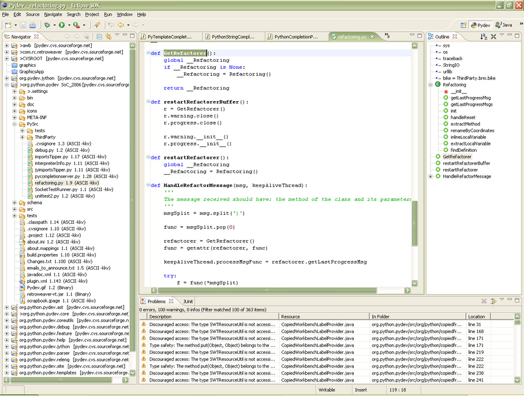Image resolution: width=524 pixels, height=396 pixels.
Task: Fold the HandleRefactorMessage function in editor
Action: point(149,186)
